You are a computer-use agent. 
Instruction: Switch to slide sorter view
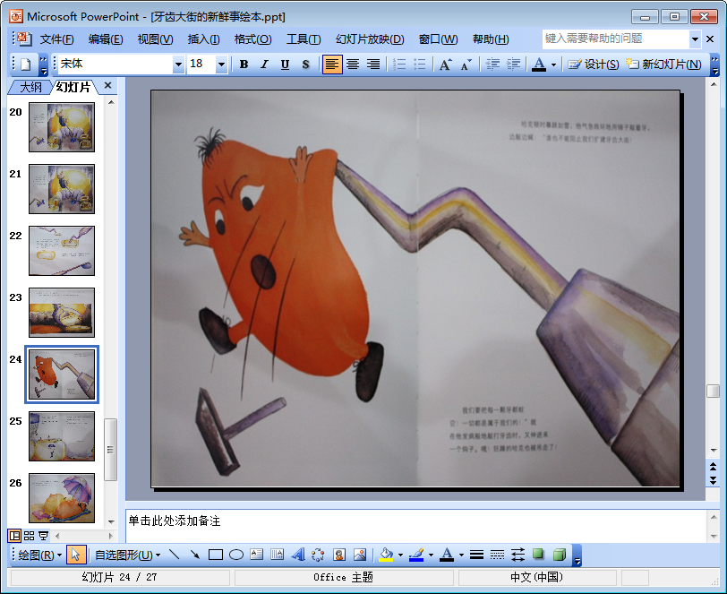click(29, 536)
